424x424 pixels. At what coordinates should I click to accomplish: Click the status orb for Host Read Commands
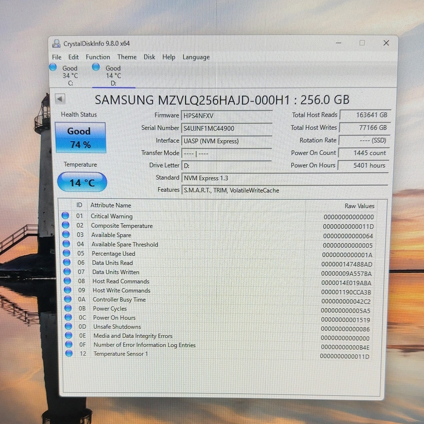[67, 281]
